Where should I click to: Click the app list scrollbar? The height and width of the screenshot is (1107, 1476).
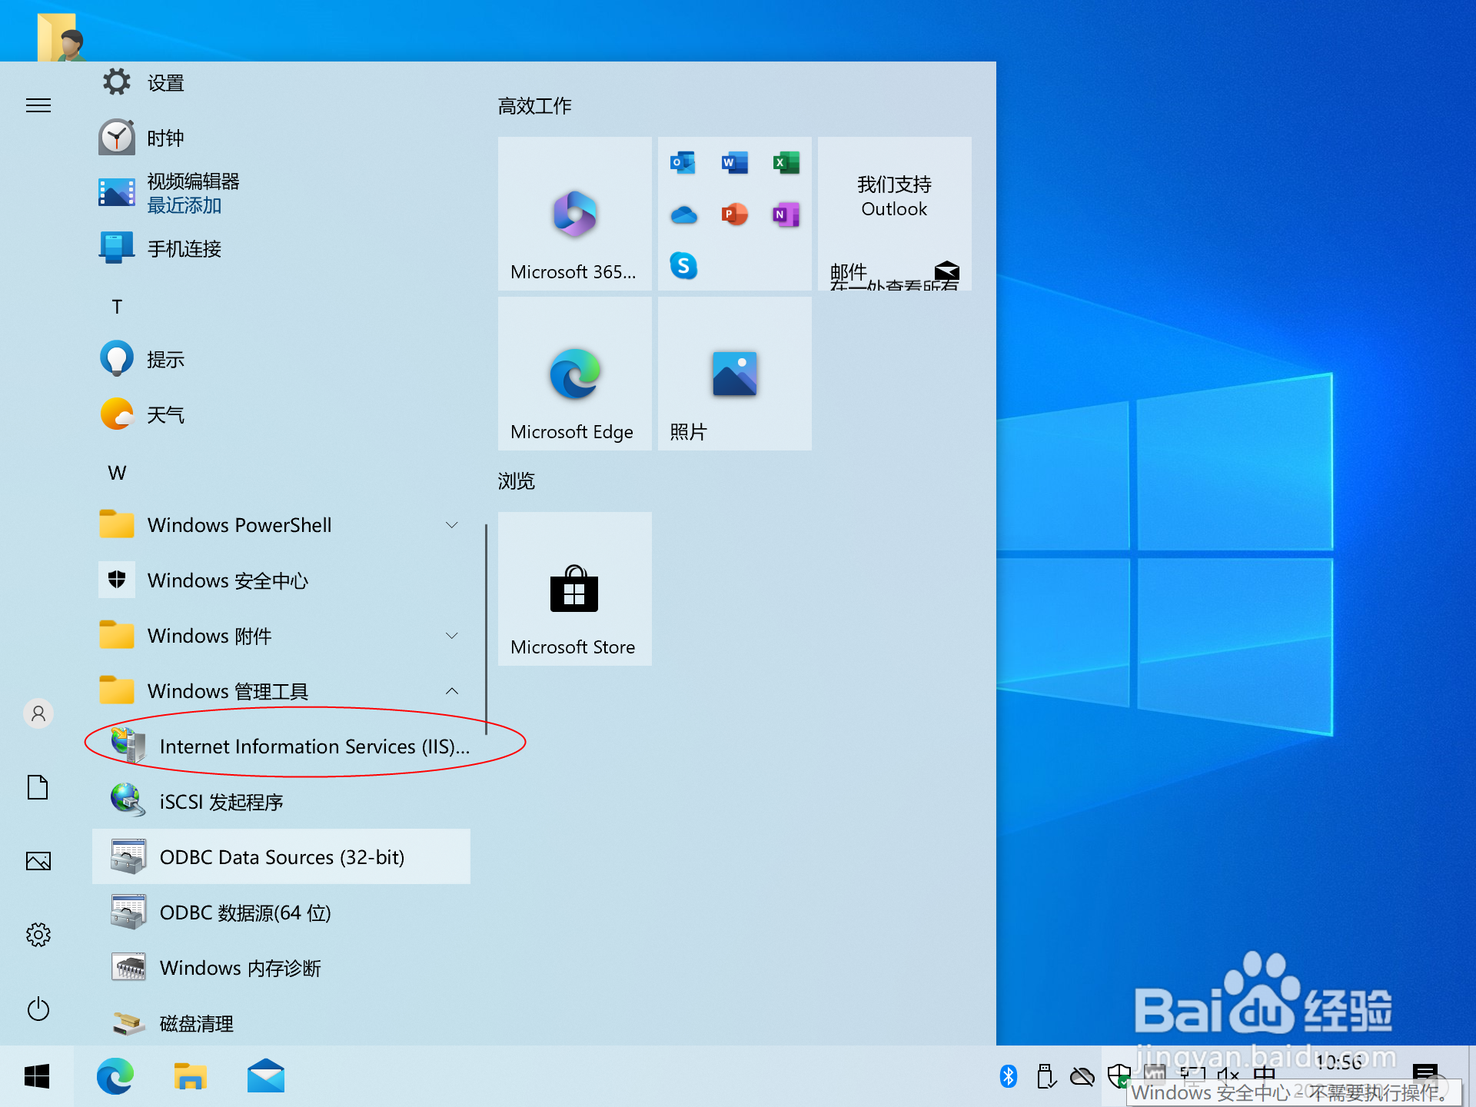[486, 629]
